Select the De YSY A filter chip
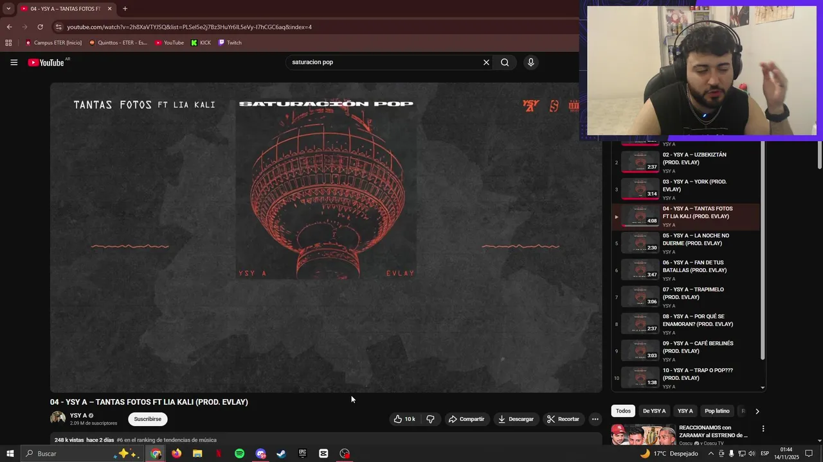 point(654,411)
